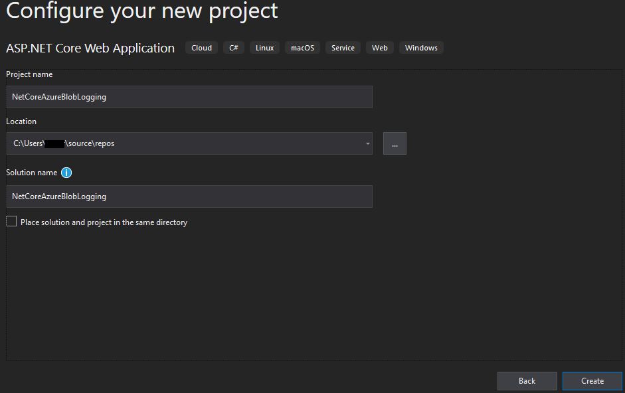Viewport: 625px width, 393px height.
Task: Enable Place solution and project in same directory
Action: (11, 222)
